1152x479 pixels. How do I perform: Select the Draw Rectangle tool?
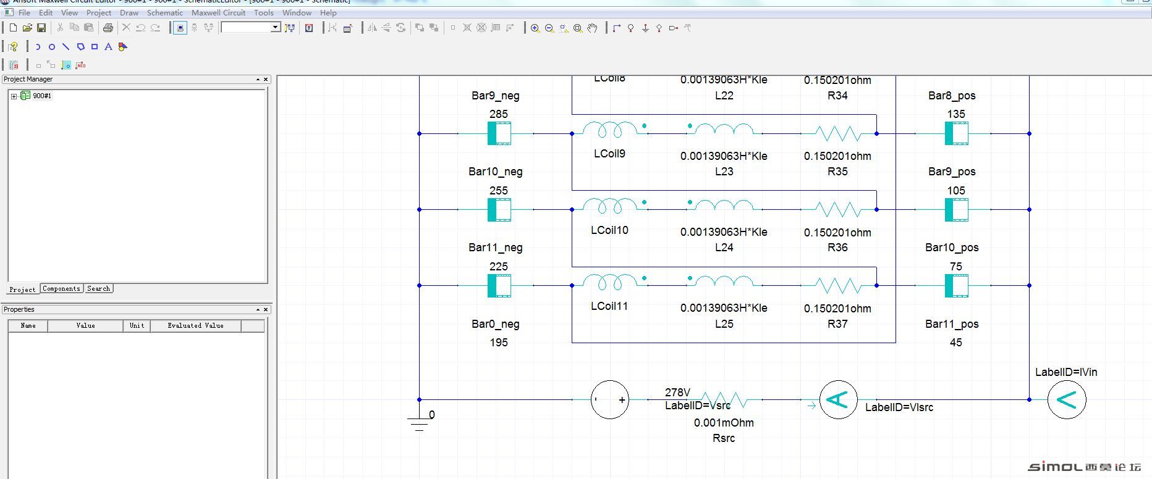tap(95, 46)
